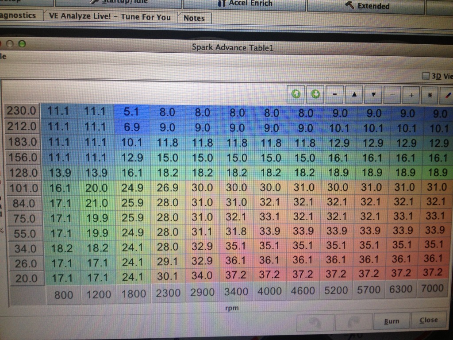Select the 75.0 load axis cell

(x=25, y=219)
